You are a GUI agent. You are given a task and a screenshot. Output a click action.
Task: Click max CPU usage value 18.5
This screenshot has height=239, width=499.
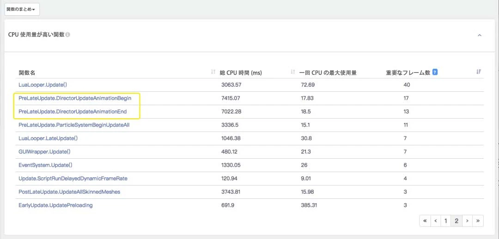[306, 112]
